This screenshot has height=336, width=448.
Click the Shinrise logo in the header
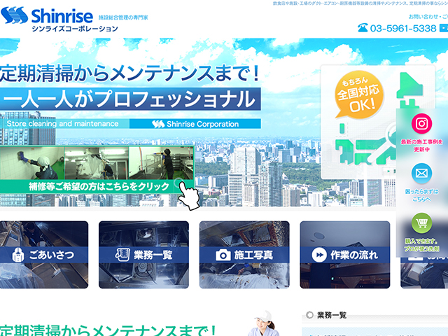(x=47, y=15)
